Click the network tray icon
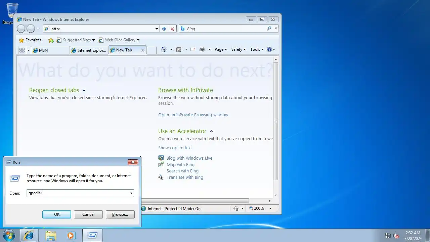 pyautogui.click(x=388, y=236)
